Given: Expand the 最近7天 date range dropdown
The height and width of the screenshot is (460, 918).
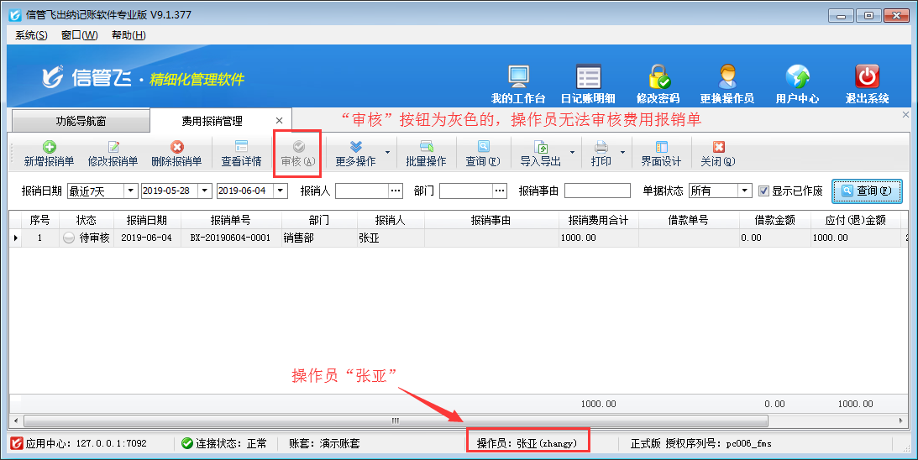Looking at the screenshot, I should click(130, 191).
